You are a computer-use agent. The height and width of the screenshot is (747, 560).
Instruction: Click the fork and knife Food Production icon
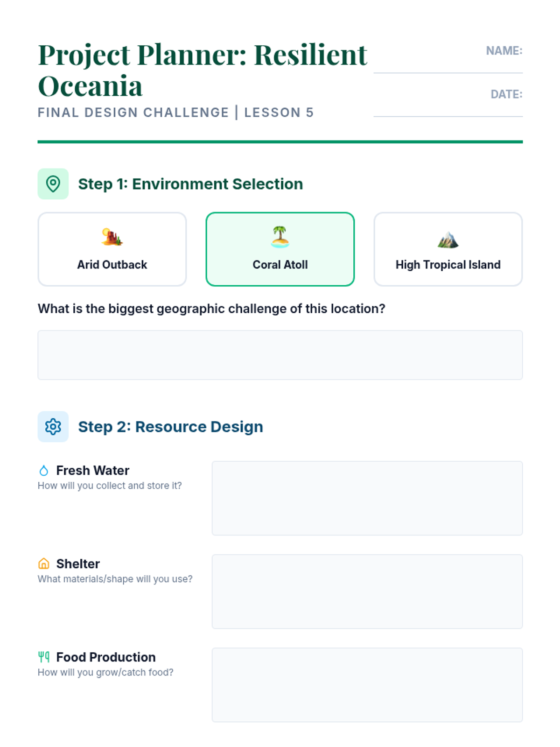click(44, 657)
